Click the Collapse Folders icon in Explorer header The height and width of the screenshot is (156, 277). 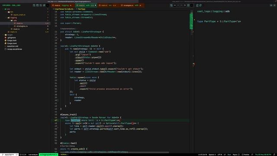tap(44, 5)
